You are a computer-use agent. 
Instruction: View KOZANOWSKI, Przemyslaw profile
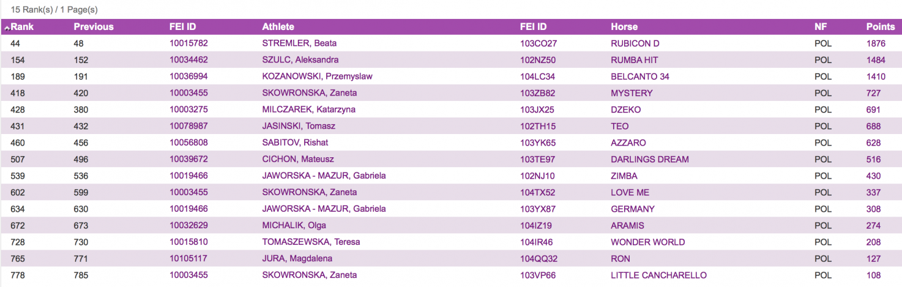coord(317,76)
